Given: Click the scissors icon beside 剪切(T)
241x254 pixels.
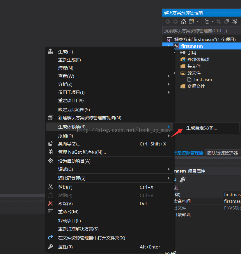Looking at the screenshot, I should 51,187.
